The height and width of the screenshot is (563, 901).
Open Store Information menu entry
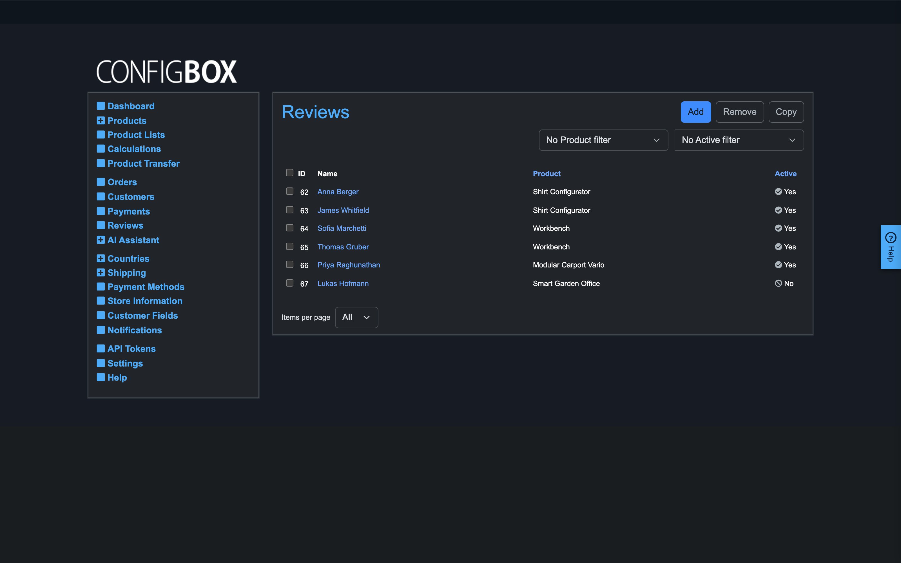(145, 301)
